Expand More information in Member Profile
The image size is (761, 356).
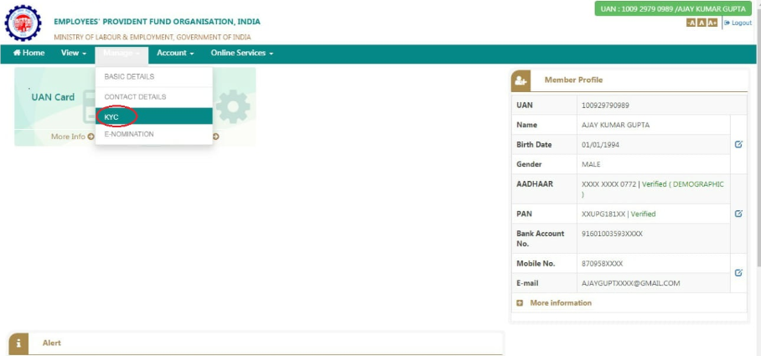point(554,302)
